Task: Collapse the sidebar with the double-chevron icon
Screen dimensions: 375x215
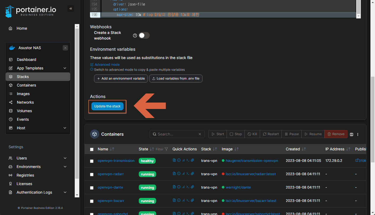Action: 71,9
